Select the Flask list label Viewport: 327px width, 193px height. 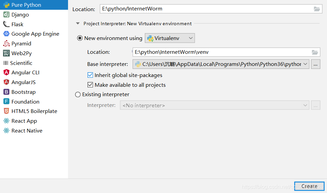tap(17, 24)
